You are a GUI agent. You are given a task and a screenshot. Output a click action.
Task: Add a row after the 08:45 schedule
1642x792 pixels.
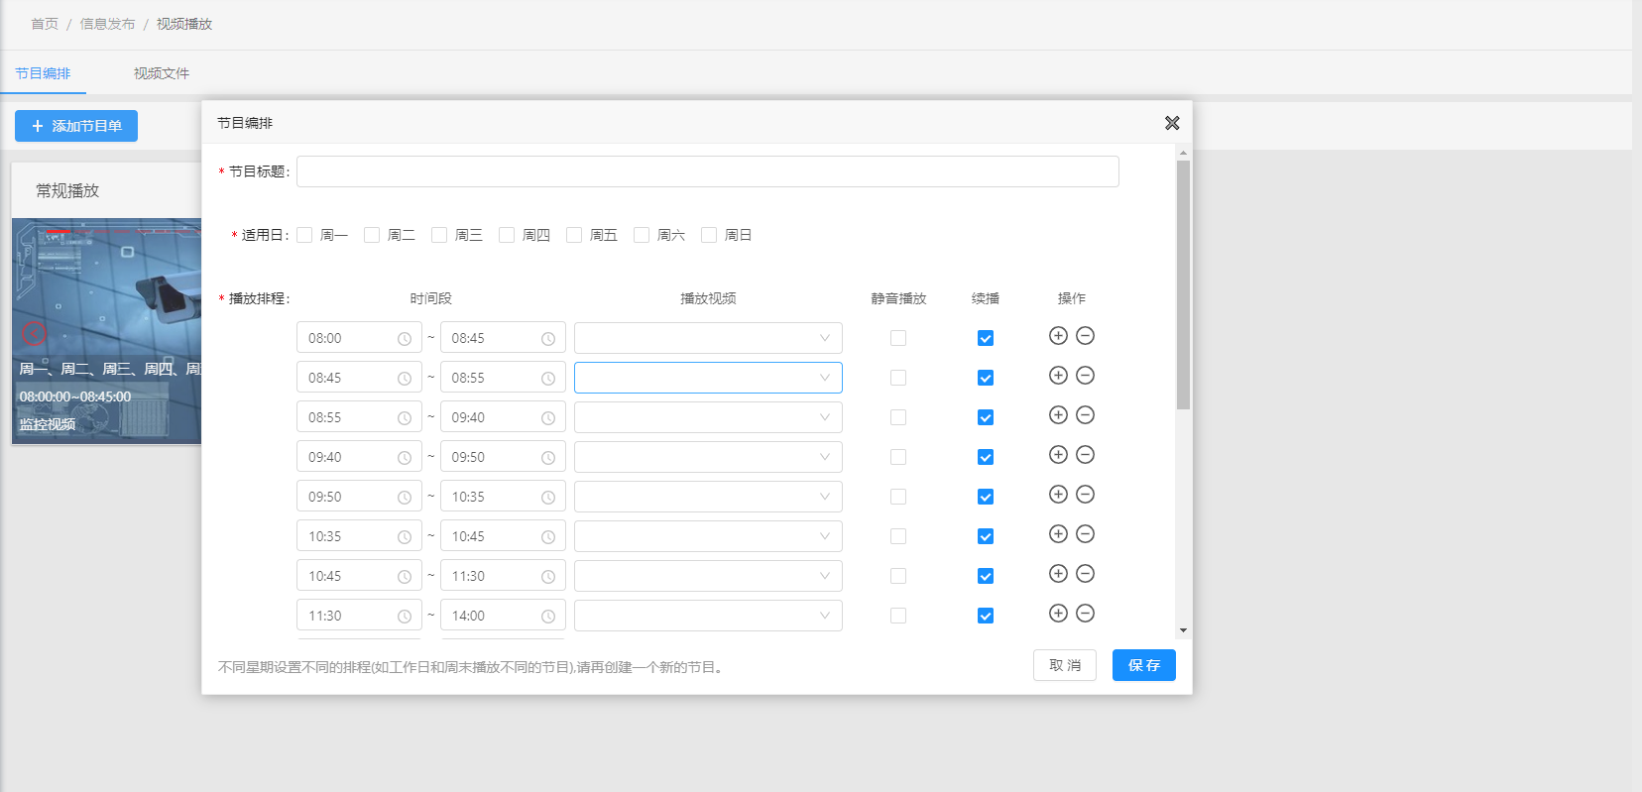tap(1058, 376)
